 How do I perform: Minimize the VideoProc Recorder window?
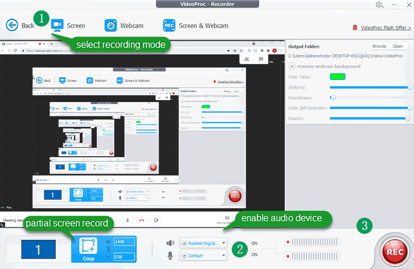pyautogui.click(x=394, y=5)
